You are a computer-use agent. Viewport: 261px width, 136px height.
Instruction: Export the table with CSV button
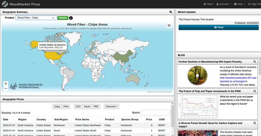click(x=78, y=107)
